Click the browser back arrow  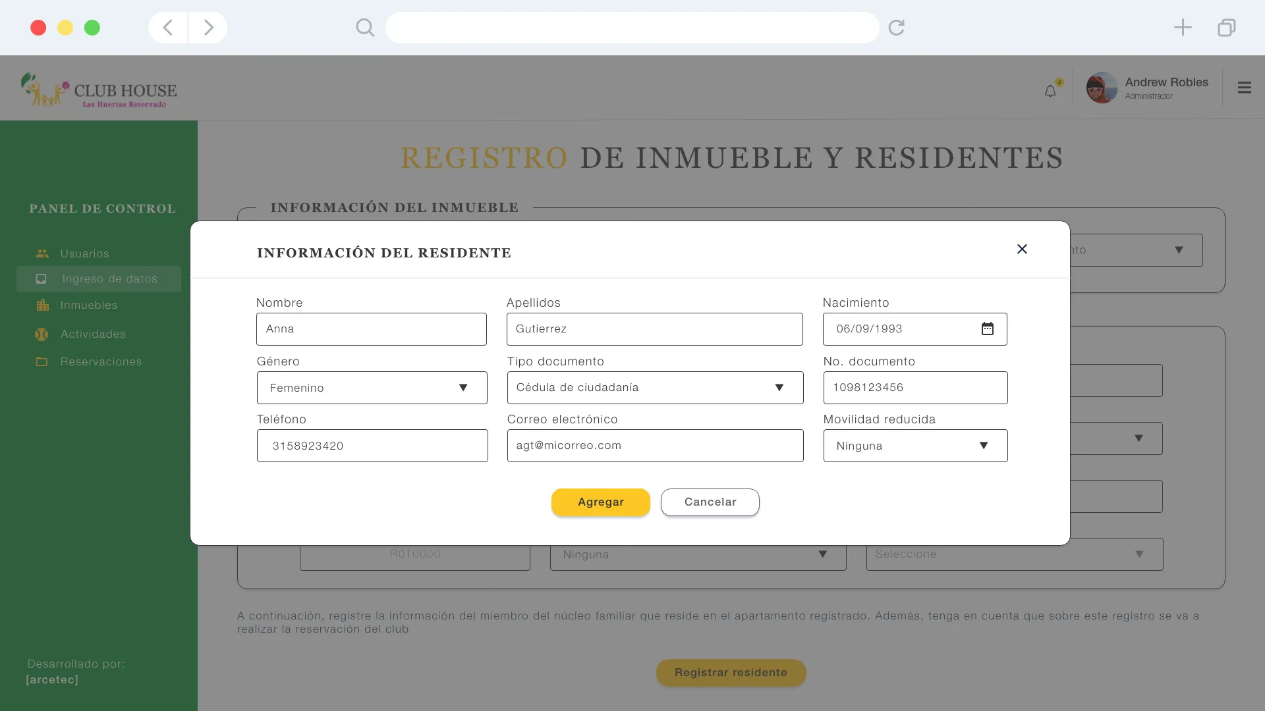point(168,28)
